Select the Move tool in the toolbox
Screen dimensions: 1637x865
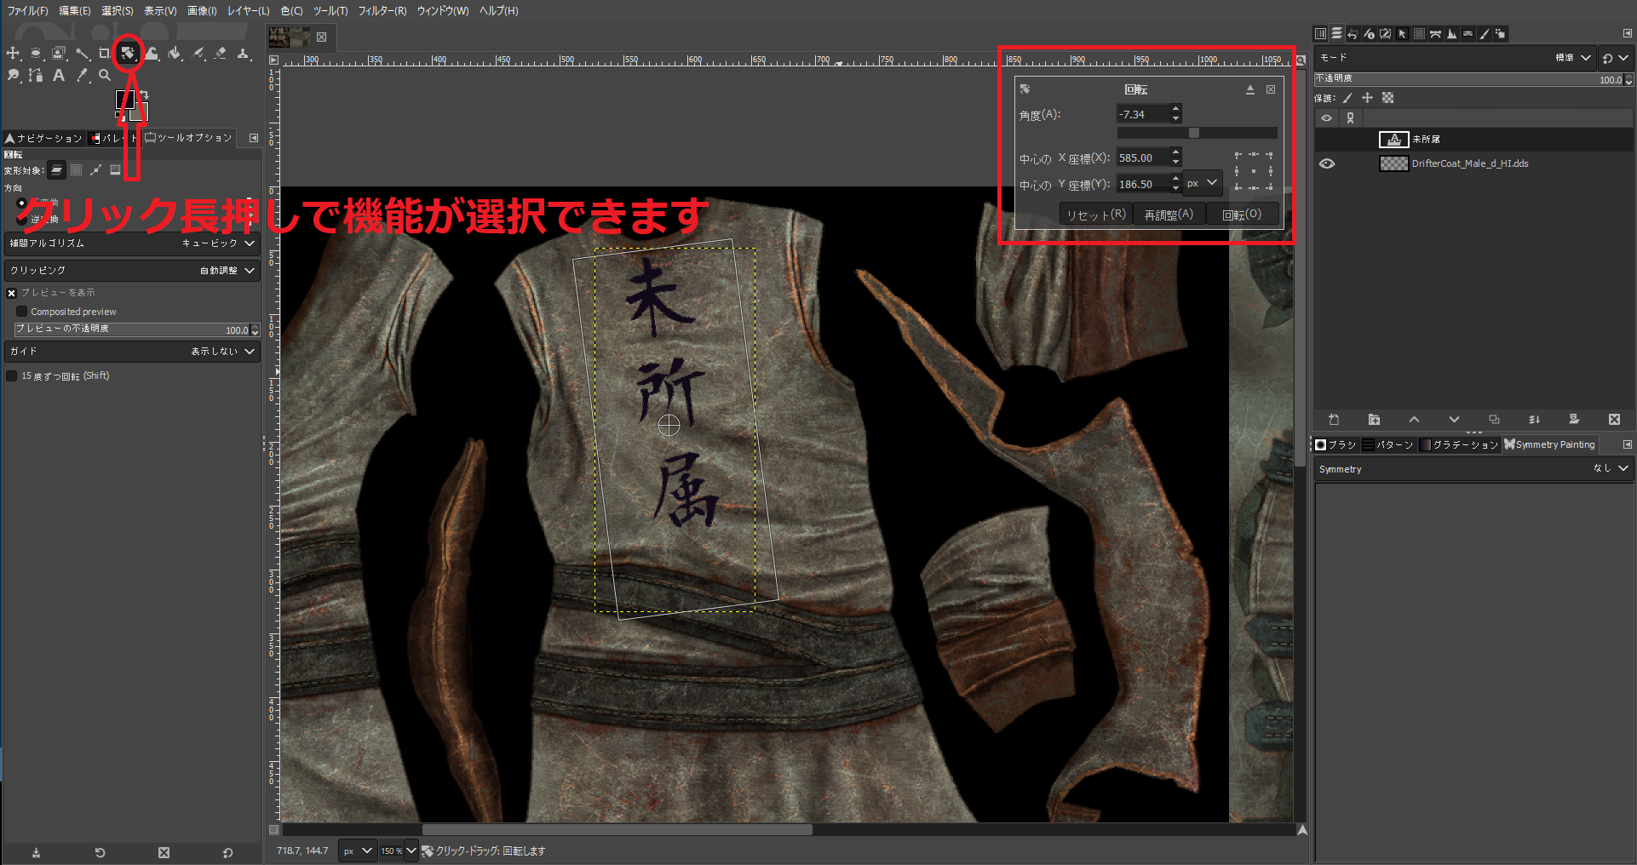(x=13, y=54)
